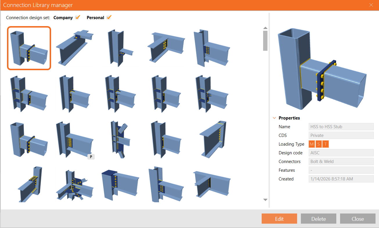The height and width of the screenshot is (228, 379).
Task: Click the Close button
Action: coord(358,219)
